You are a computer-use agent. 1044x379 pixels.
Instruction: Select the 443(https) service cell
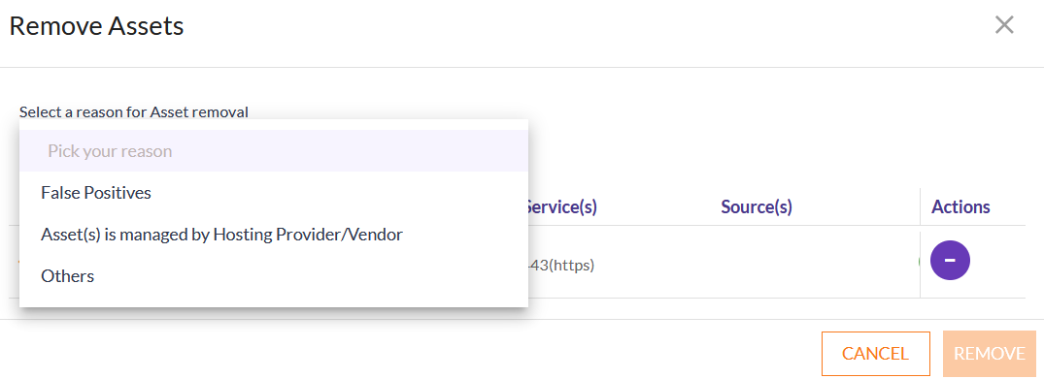(561, 266)
